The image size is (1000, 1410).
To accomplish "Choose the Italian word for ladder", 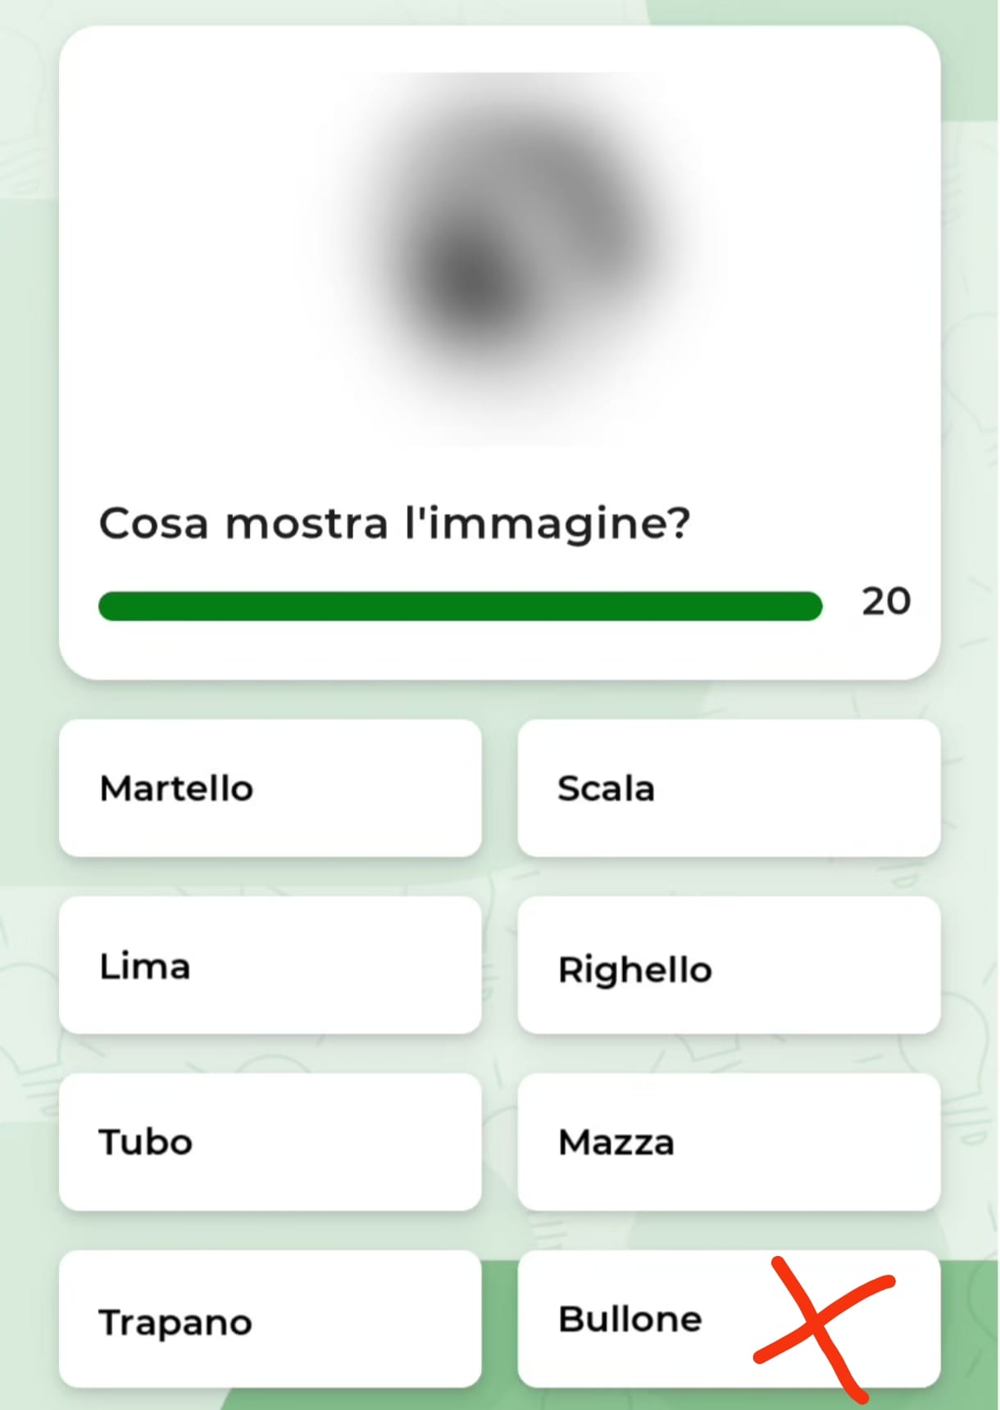I will (729, 788).
